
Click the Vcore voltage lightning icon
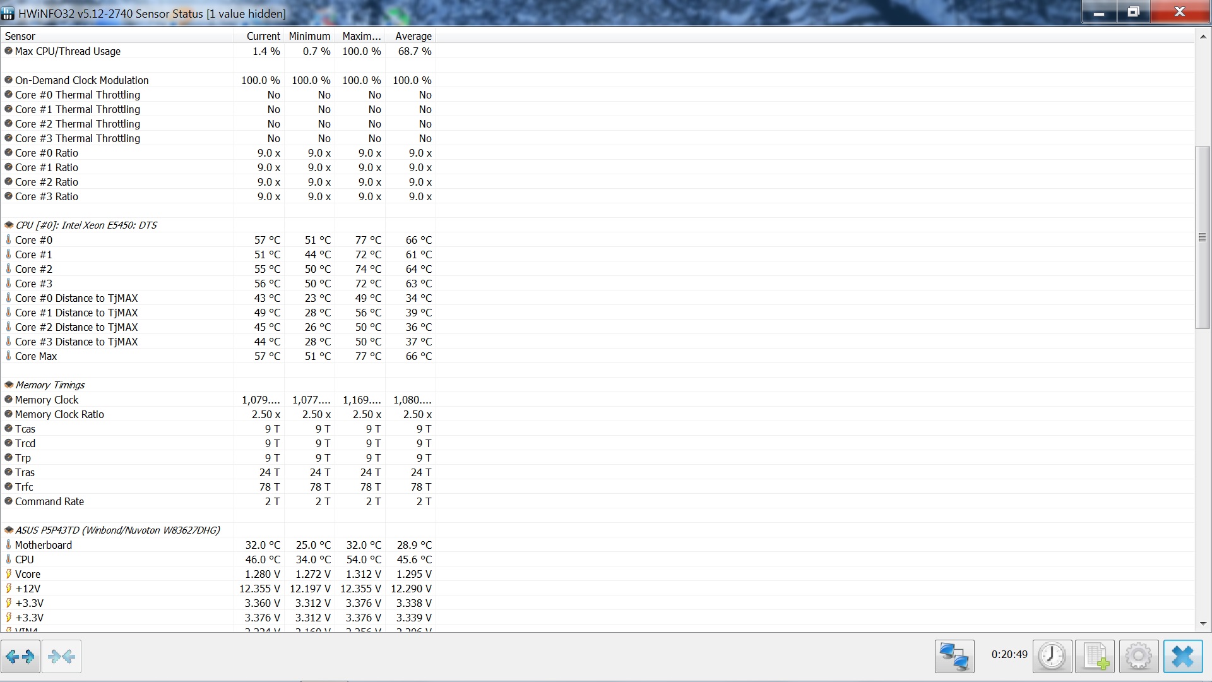(9, 574)
